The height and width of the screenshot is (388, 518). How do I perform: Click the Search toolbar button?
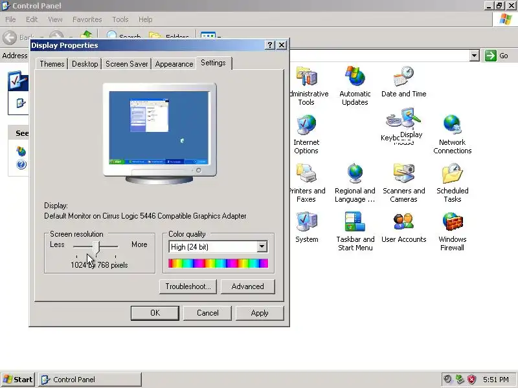point(123,36)
